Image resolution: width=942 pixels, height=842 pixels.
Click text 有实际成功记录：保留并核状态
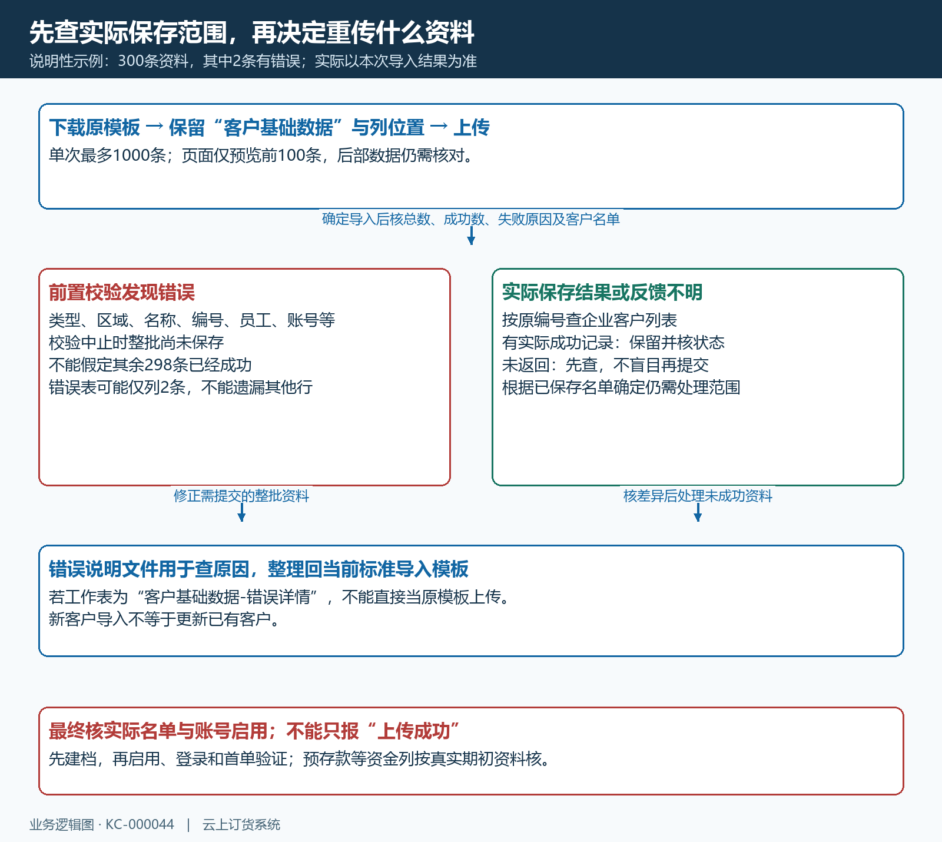613,343
